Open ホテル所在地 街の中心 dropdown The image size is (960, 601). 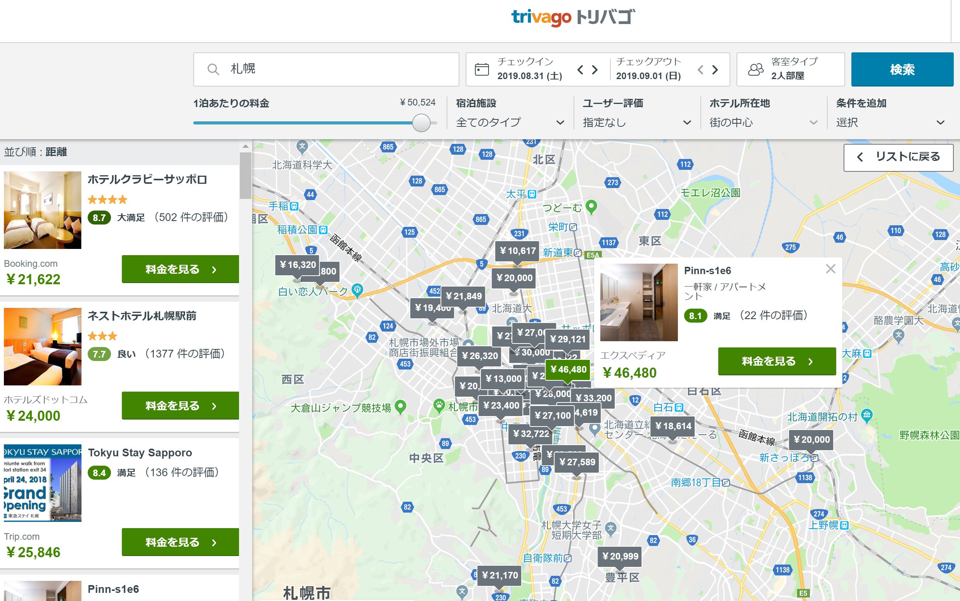tap(764, 122)
